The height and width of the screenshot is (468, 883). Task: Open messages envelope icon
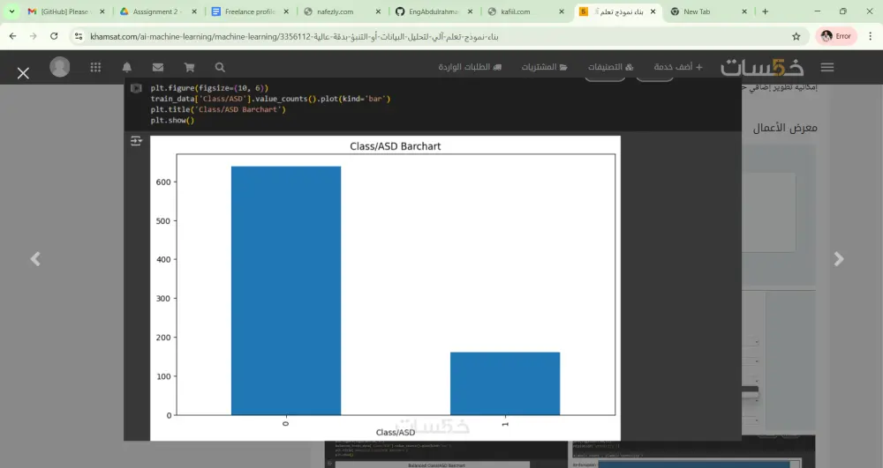coord(158,67)
